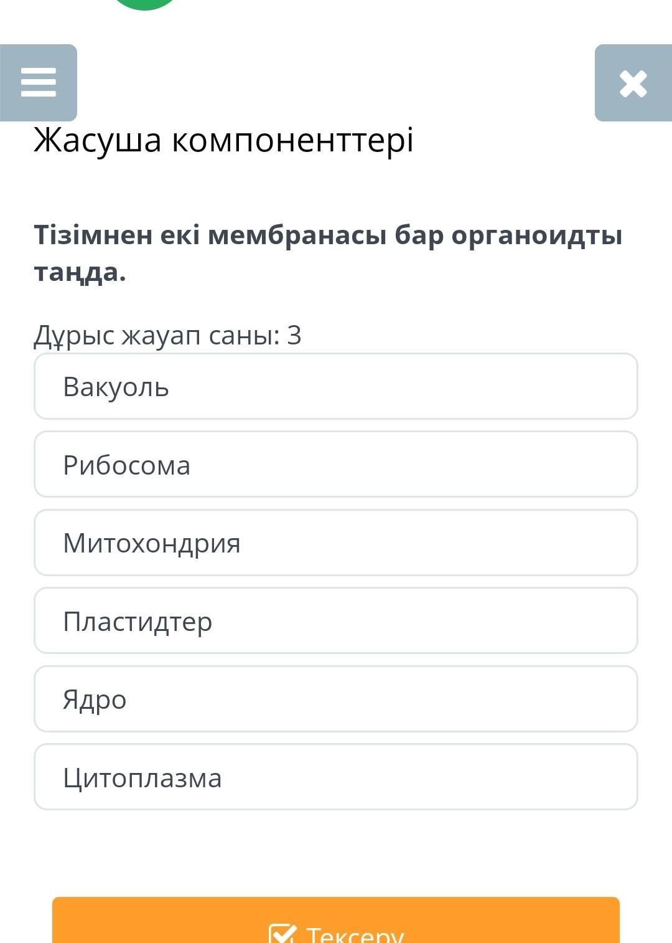Open the hamburger menu icon
The image size is (672, 943).
[39, 83]
